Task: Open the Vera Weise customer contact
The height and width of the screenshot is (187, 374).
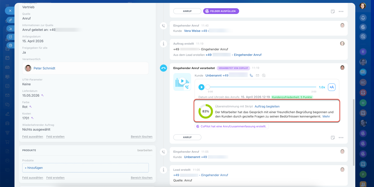Action: [x=192, y=31]
